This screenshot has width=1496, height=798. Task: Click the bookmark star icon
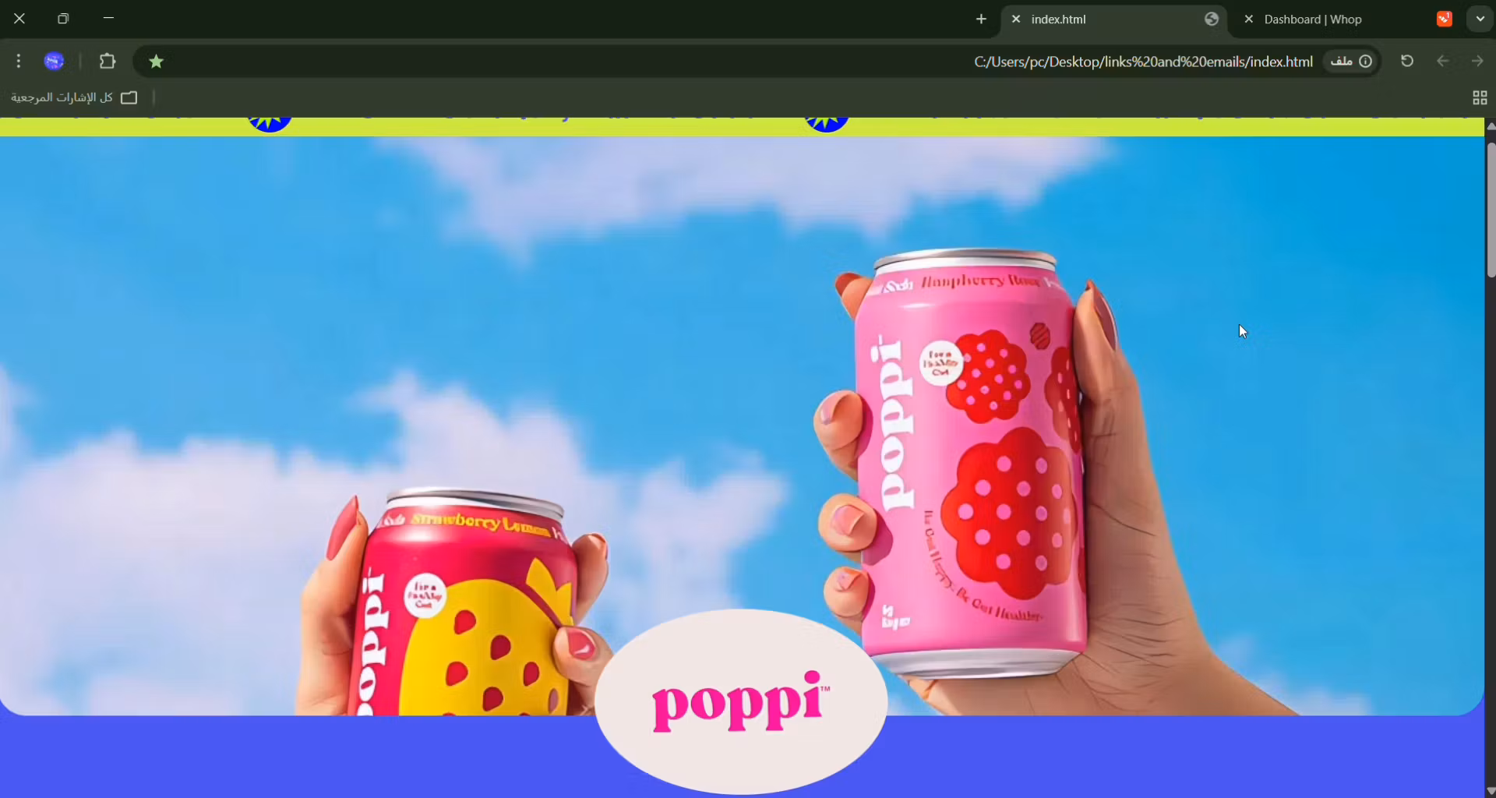[x=156, y=61]
